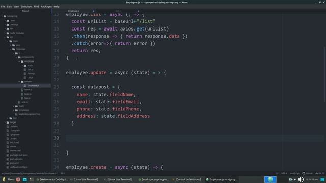Viewport: 326px width, 183px height.
Task: Collapse the services folder arrow
Action: (x=19, y=82)
